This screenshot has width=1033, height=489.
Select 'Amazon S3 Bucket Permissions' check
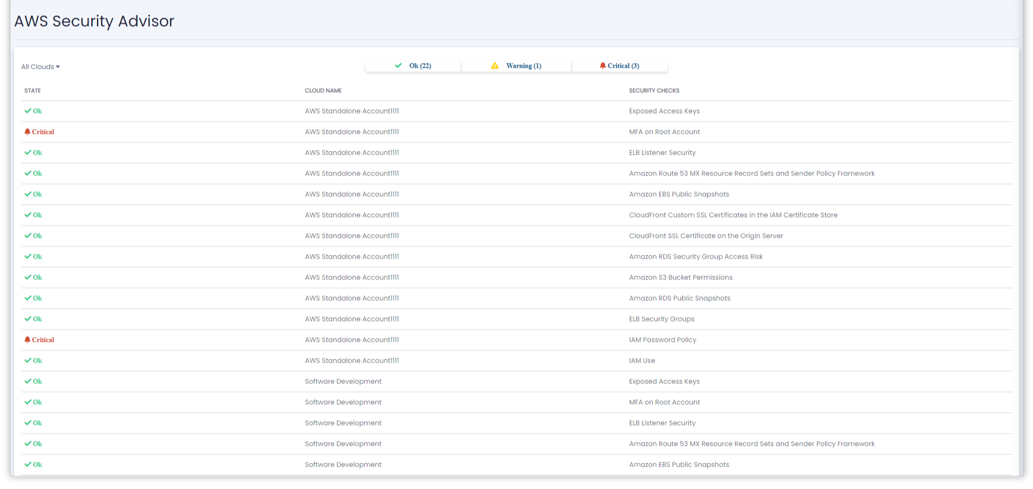pos(680,277)
